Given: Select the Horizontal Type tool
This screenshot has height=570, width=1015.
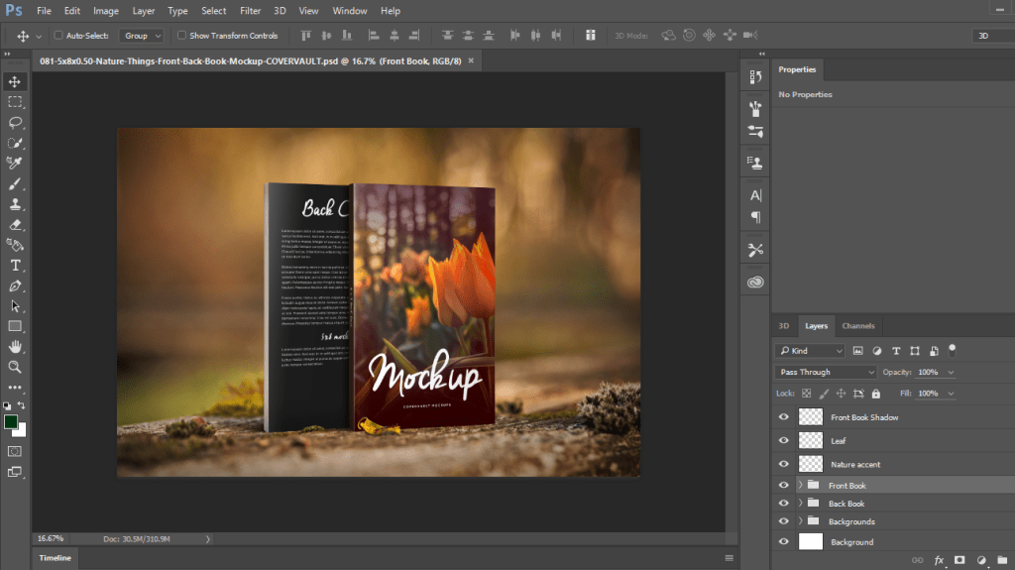Looking at the screenshot, I should (15, 266).
